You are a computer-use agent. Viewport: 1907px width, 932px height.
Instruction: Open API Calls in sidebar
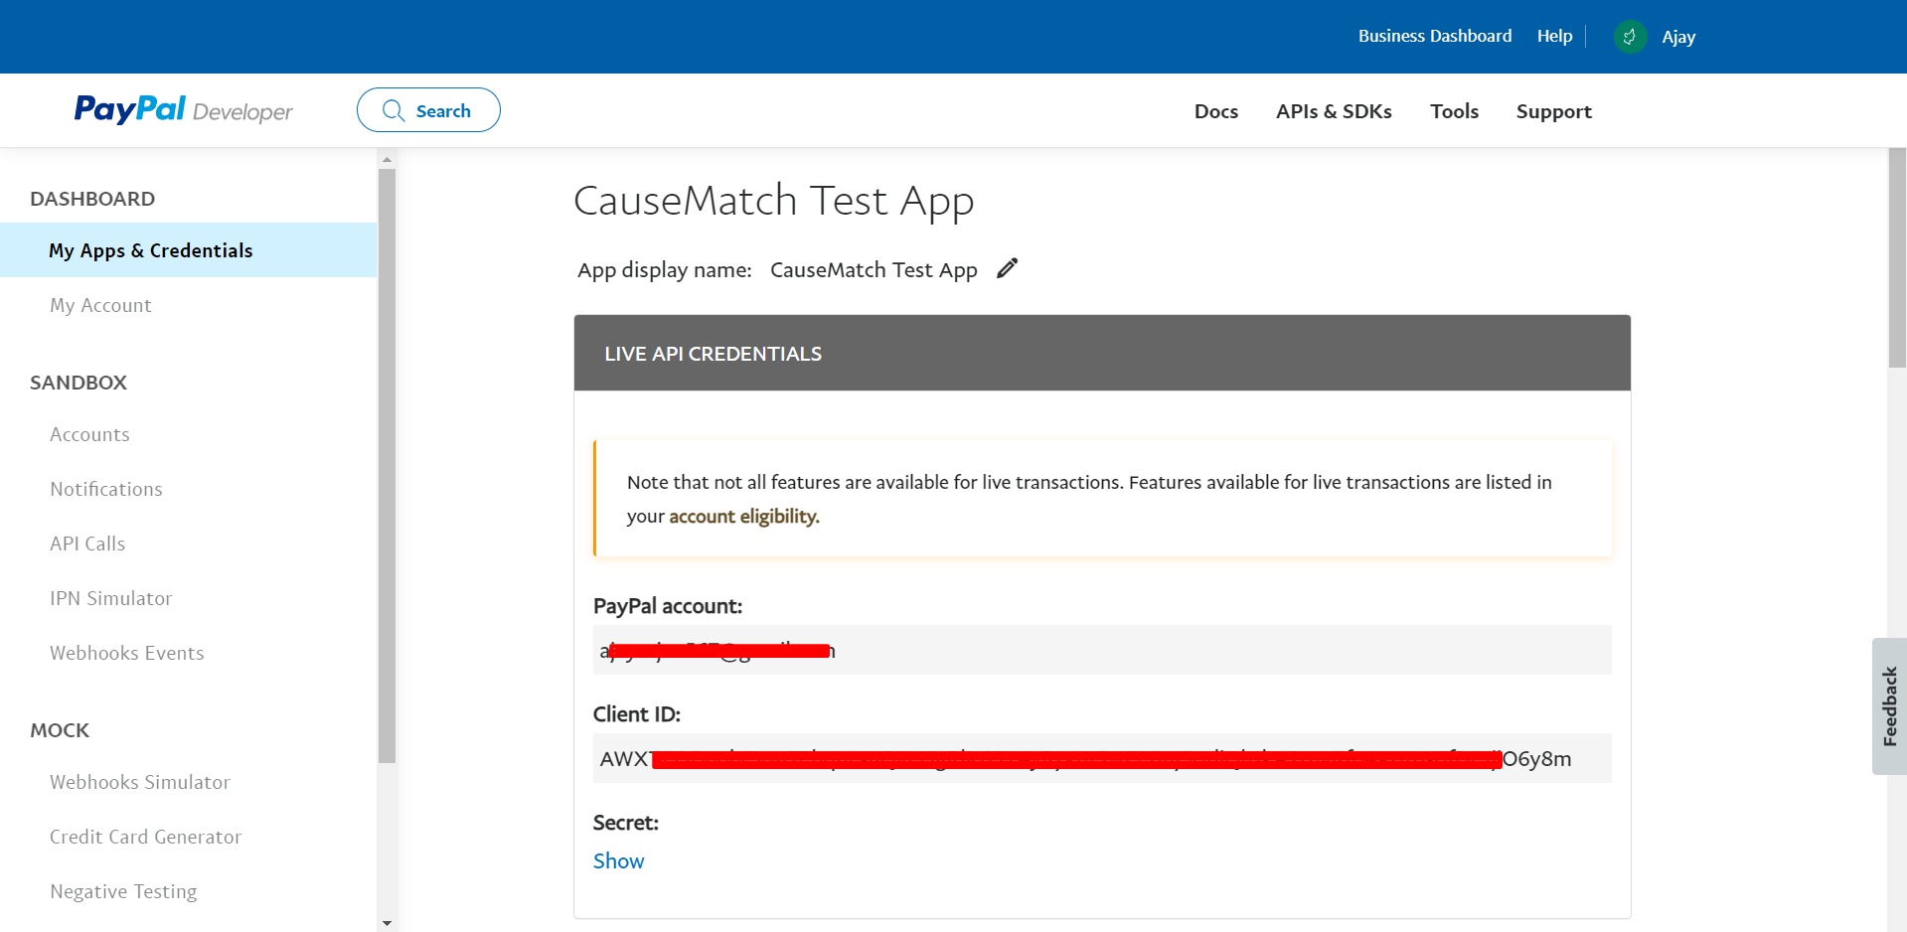(x=87, y=544)
